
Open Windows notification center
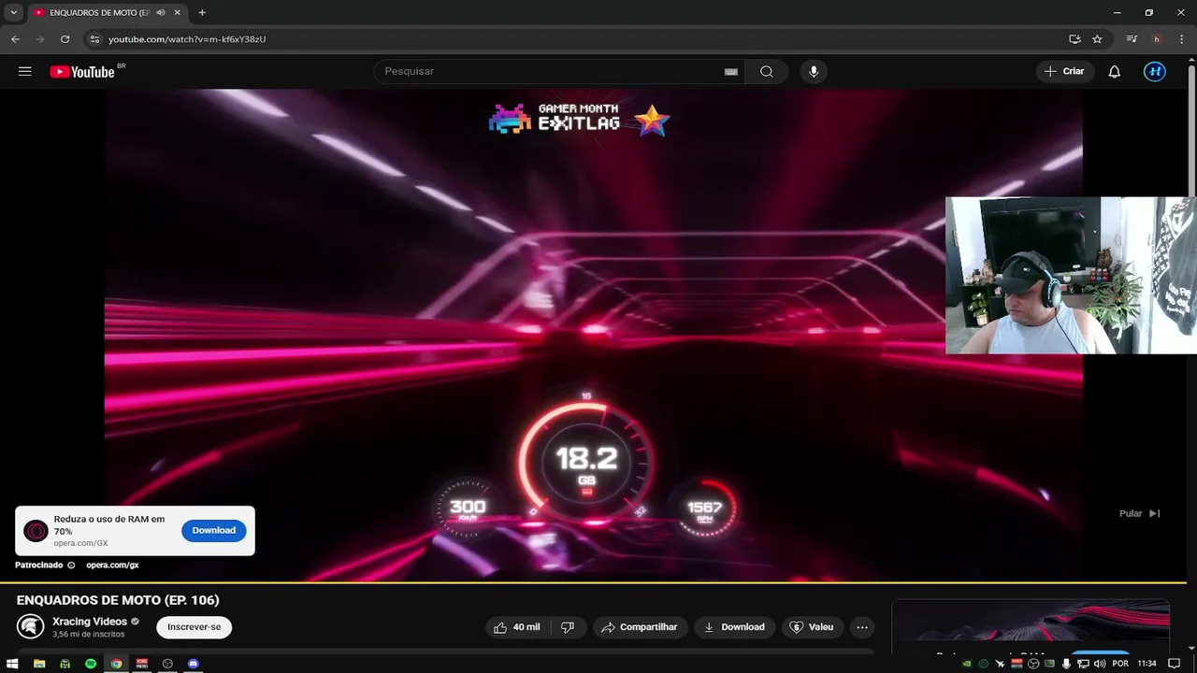[1175, 664]
